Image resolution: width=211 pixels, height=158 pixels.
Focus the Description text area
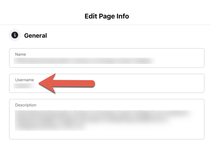[107, 119]
